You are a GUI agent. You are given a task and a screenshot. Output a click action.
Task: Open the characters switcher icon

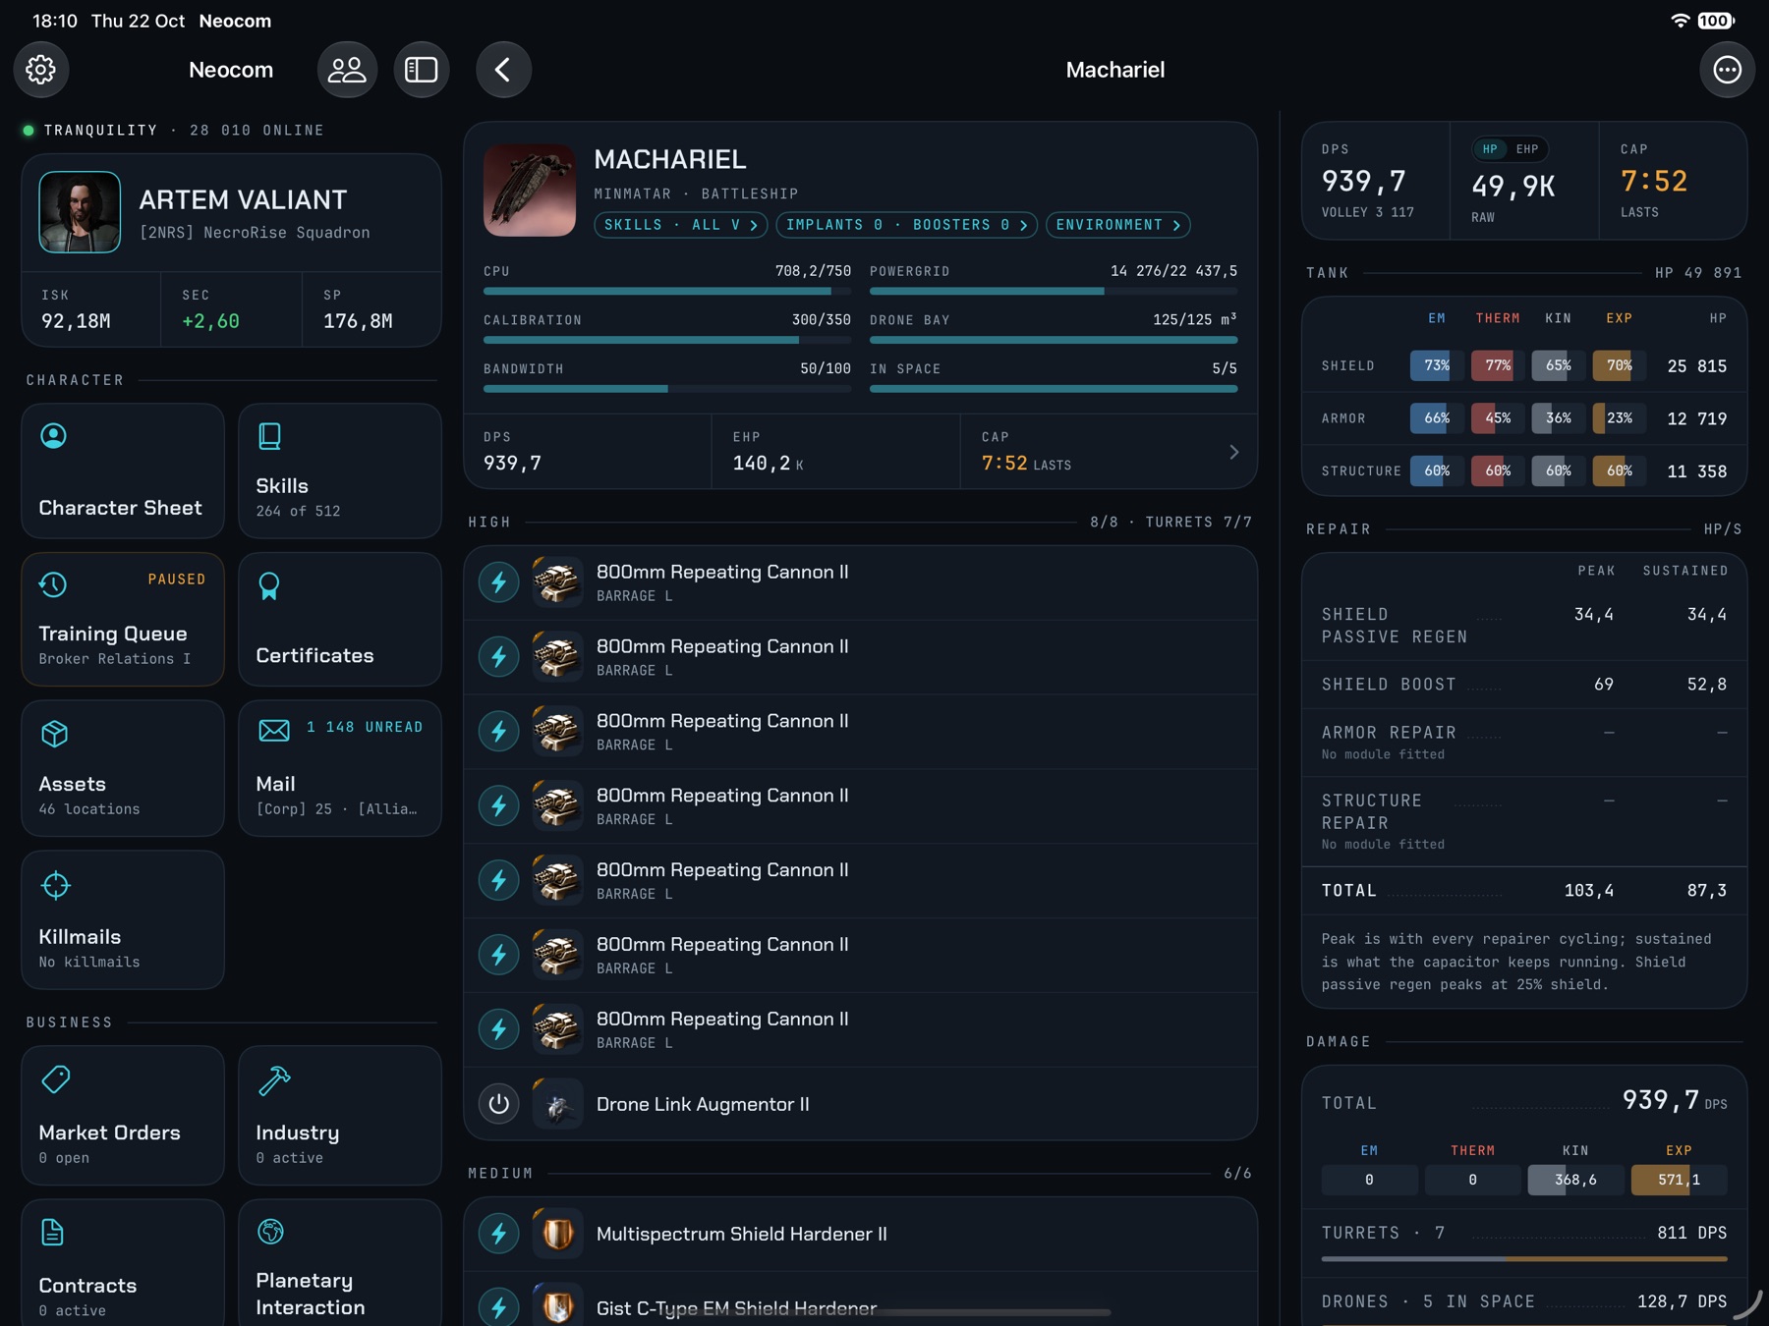[x=347, y=70]
